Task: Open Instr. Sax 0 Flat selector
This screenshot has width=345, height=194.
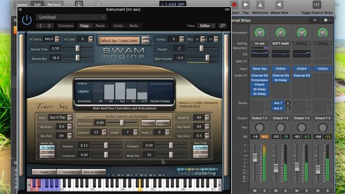Action: (60, 117)
